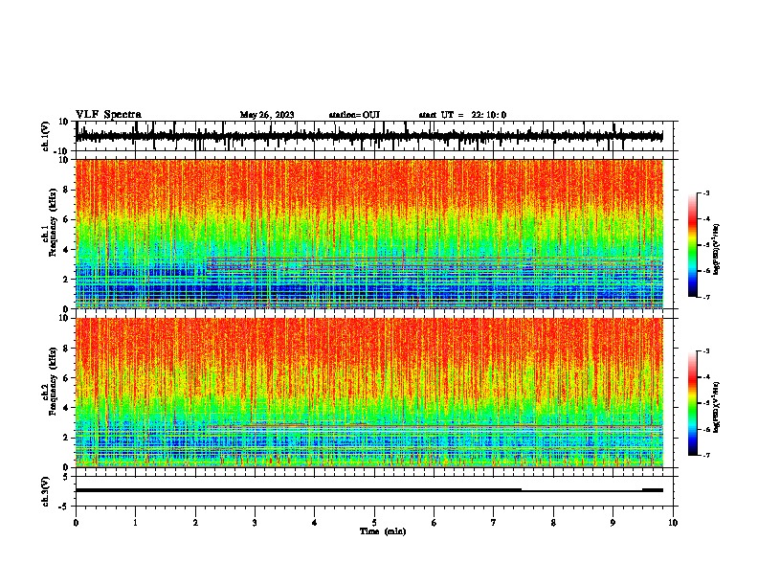Click the time axis tick label '9'
This screenshot has width=758, height=586.
613,523
